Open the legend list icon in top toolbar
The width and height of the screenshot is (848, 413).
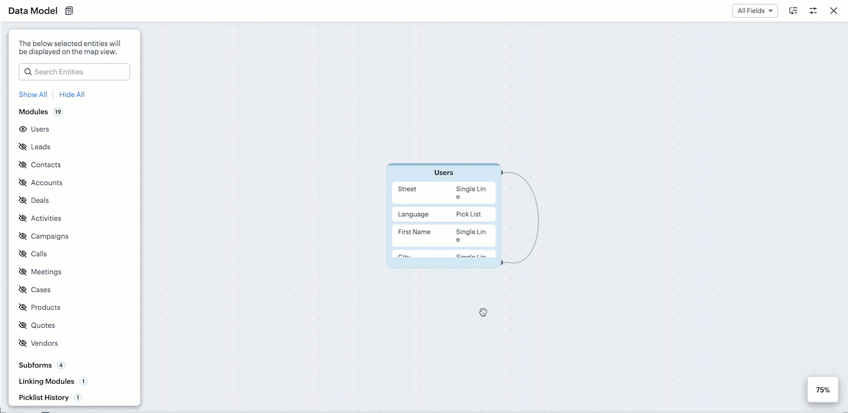click(x=793, y=11)
